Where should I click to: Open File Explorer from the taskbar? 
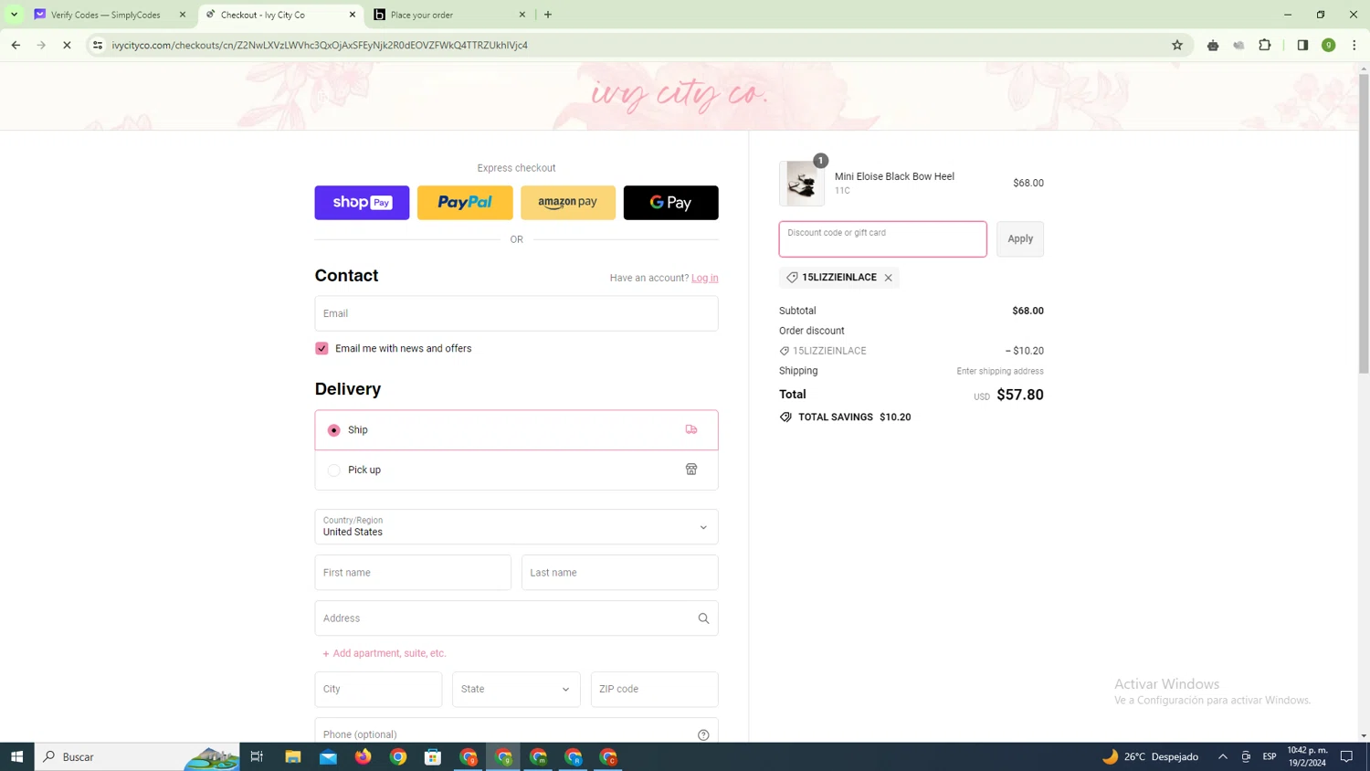(293, 756)
